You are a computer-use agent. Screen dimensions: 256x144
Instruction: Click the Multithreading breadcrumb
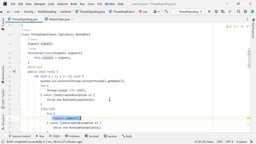[x=47, y=12]
